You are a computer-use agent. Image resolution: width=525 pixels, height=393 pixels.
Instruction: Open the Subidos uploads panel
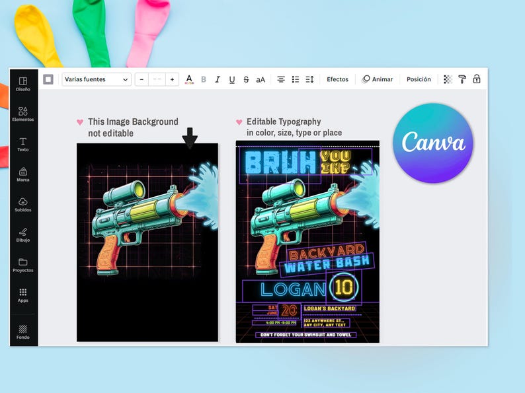22,204
